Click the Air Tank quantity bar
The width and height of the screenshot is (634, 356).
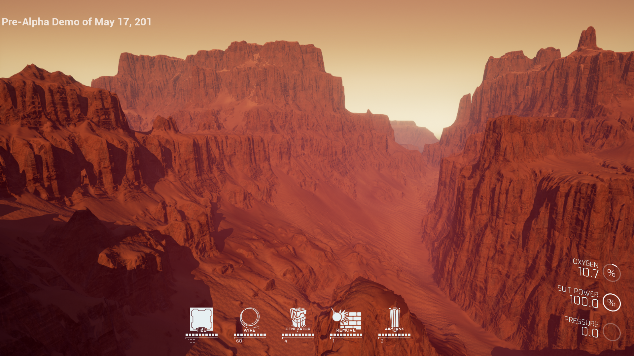pos(394,335)
